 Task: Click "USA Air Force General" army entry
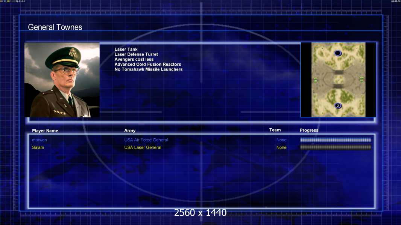pos(146,140)
